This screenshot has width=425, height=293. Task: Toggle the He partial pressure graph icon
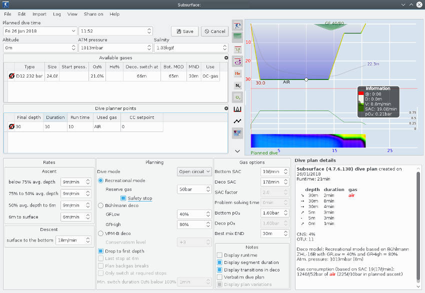click(238, 73)
